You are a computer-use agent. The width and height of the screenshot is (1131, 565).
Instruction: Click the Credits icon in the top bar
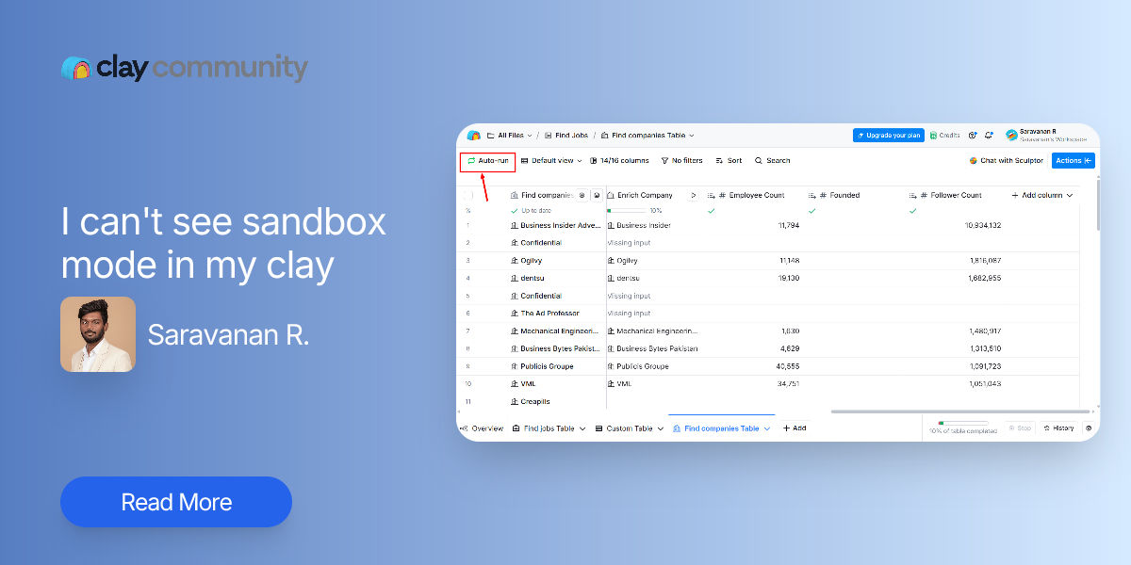point(945,135)
